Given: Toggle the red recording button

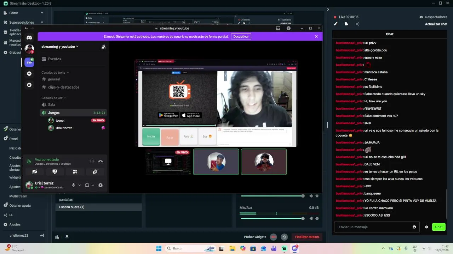Looking at the screenshot, I should click(x=273, y=237).
